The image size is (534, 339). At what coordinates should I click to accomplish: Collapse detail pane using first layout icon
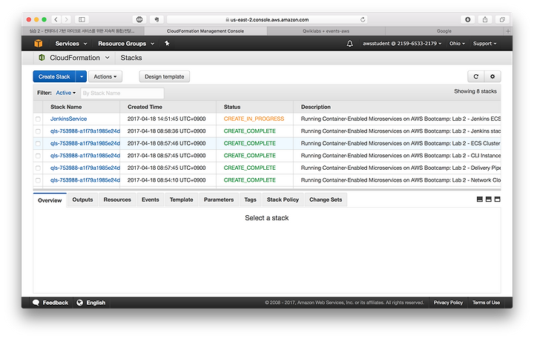pos(480,200)
